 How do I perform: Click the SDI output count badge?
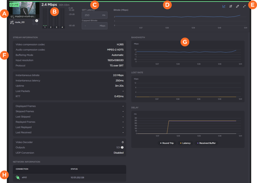click(x=122, y=147)
